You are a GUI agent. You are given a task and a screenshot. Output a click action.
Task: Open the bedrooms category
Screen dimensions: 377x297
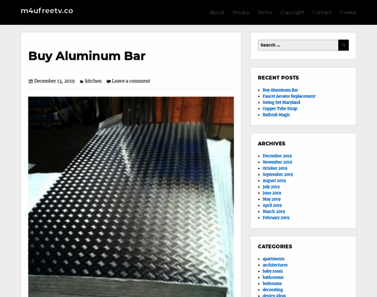tap(272, 284)
